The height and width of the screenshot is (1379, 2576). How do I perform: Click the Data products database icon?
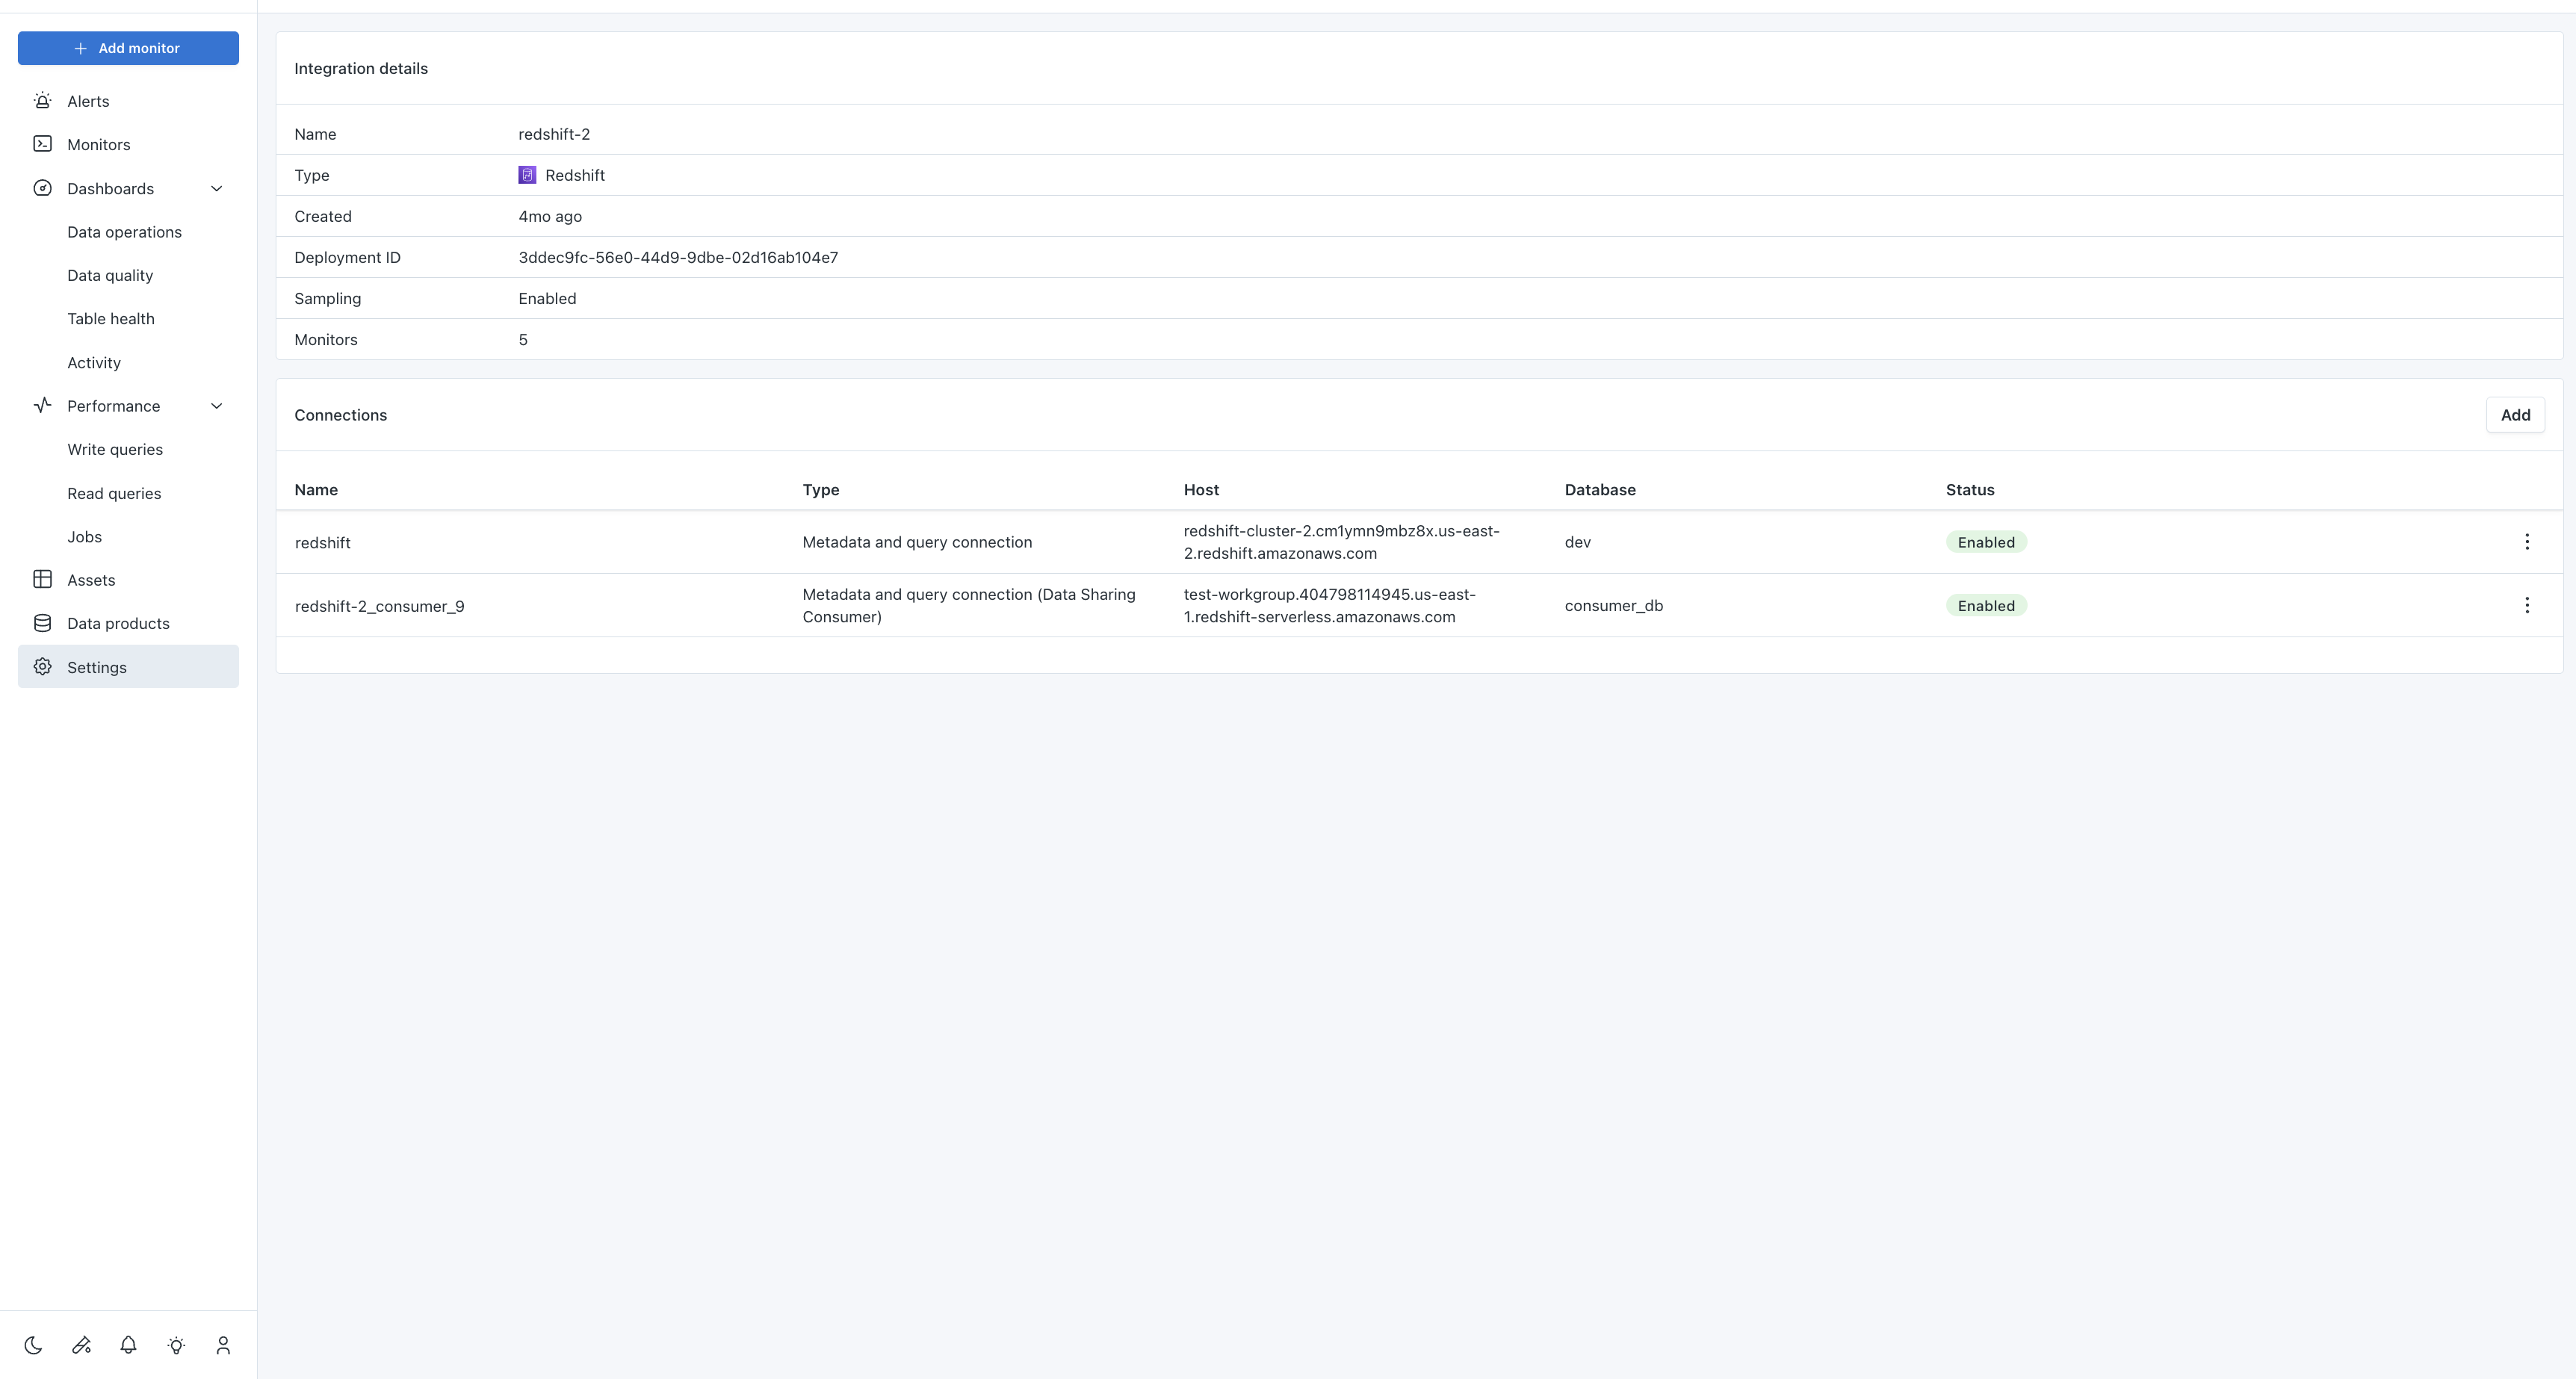42,623
